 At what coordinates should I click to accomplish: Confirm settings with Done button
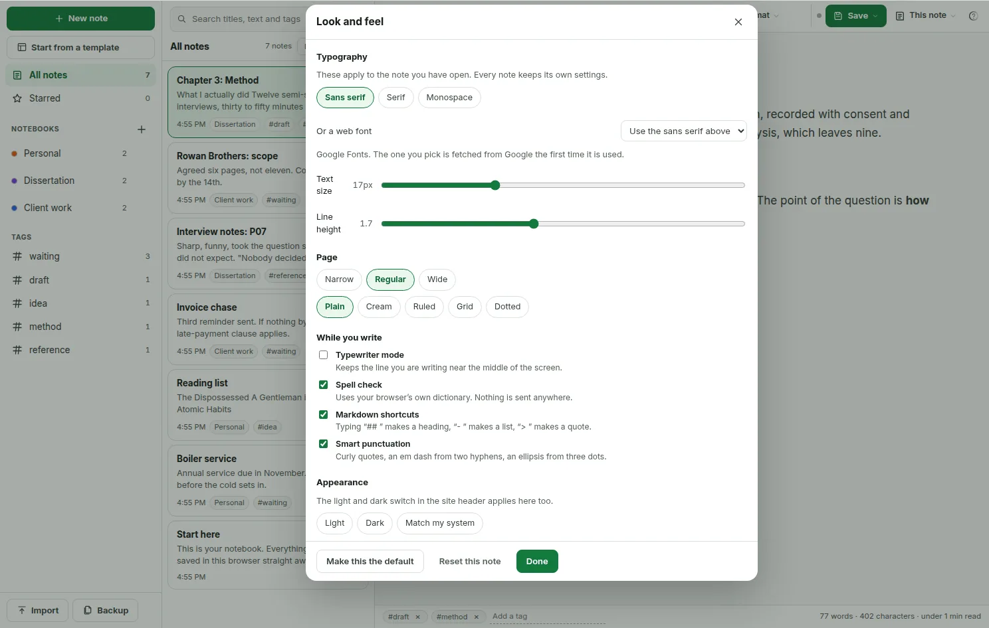[x=537, y=562]
